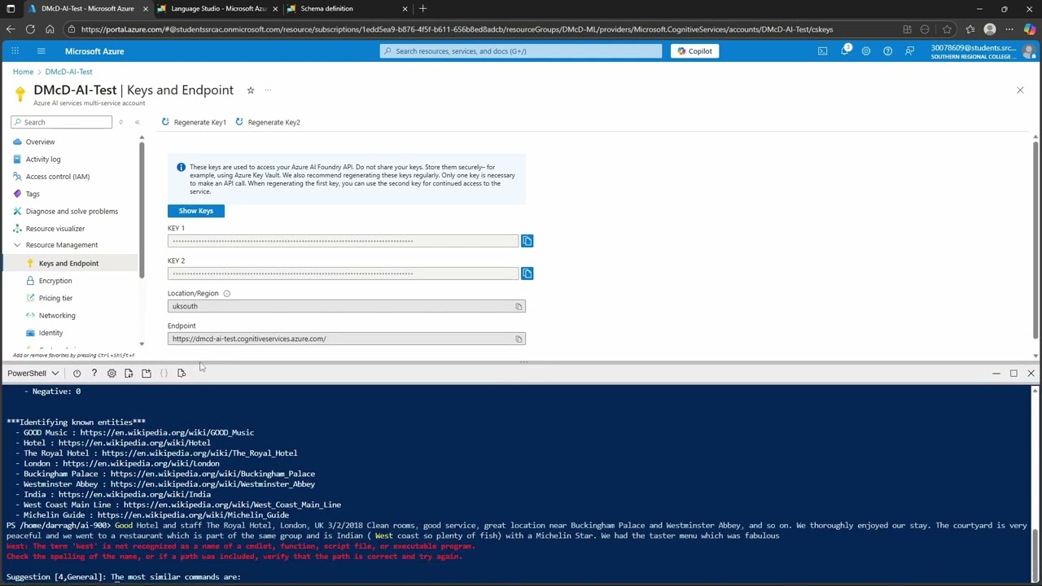Viewport: 1042px width, 586px height.
Task: Favorite the resource with star icon
Action: pos(250,90)
